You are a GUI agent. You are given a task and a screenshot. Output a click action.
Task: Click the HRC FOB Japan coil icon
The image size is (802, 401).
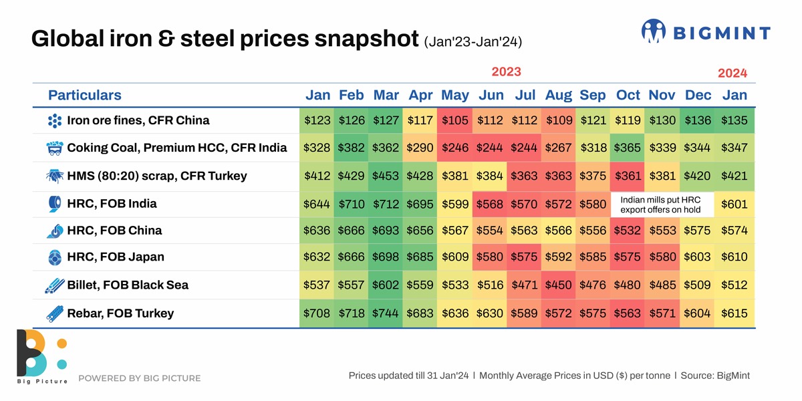click(x=54, y=257)
